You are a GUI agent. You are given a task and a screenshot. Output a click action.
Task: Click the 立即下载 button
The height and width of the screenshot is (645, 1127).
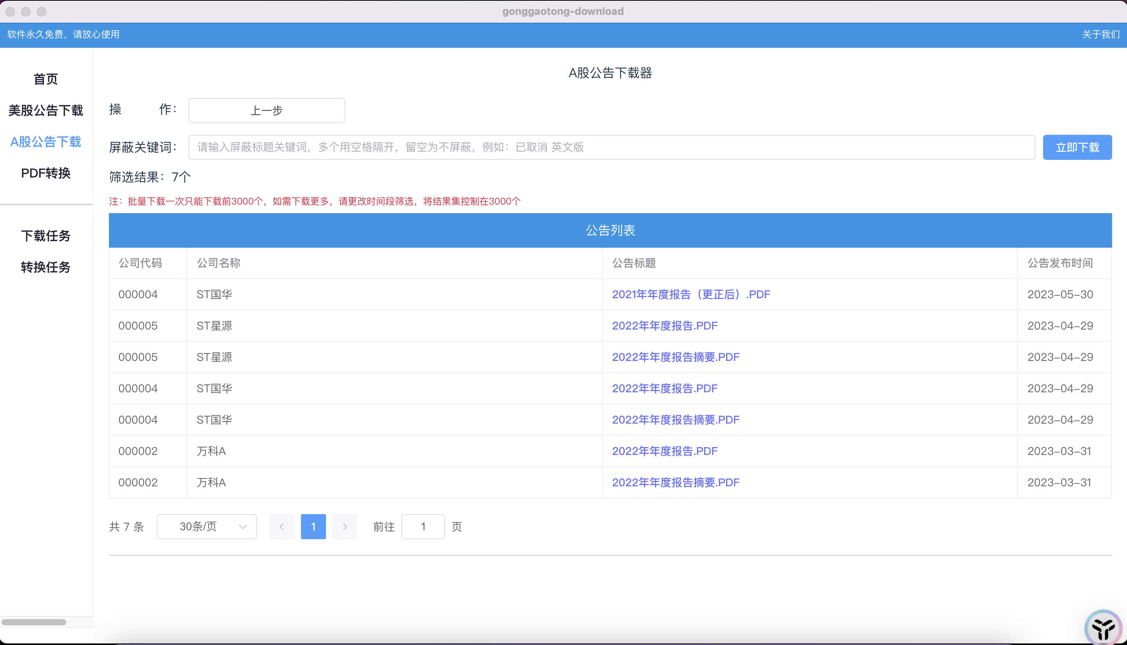pos(1077,147)
